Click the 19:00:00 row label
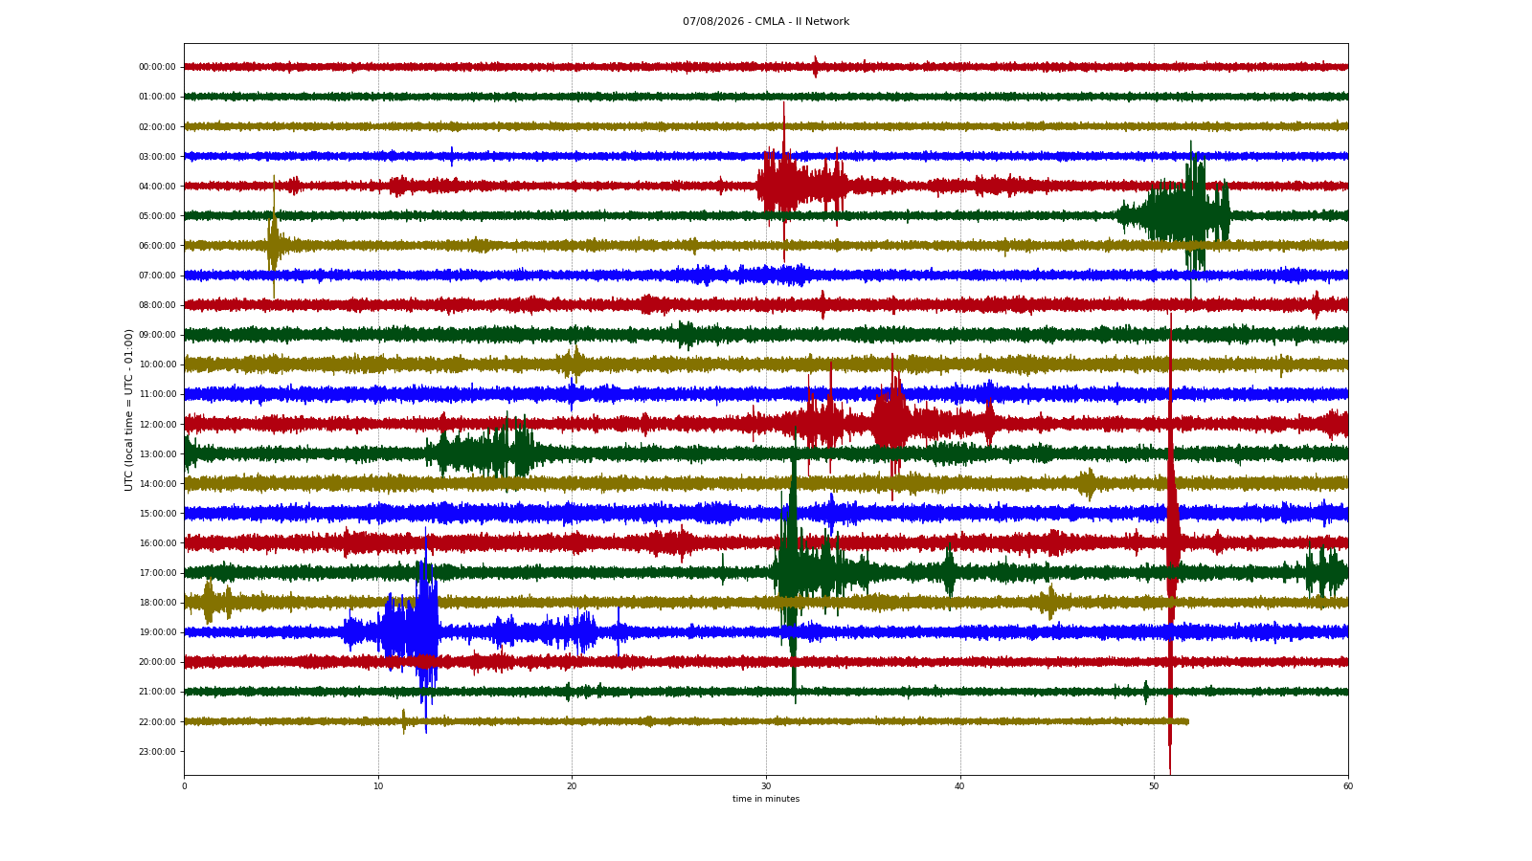The image size is (1532, 861). tap(157, 631)
